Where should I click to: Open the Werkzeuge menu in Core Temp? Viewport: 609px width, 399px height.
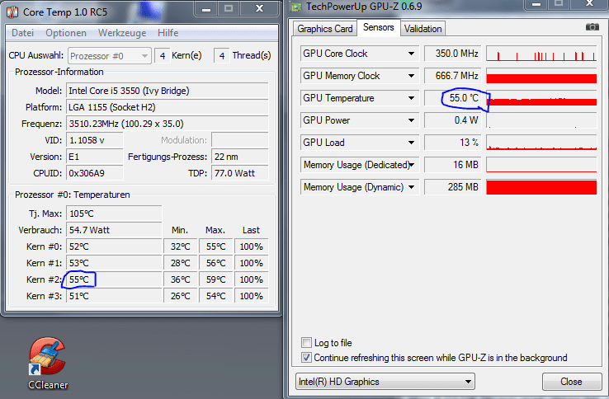click(122, 33)
